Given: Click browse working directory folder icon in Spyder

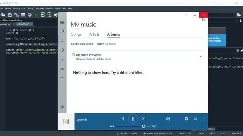Looking at the screenshot, I should point(239,15).
